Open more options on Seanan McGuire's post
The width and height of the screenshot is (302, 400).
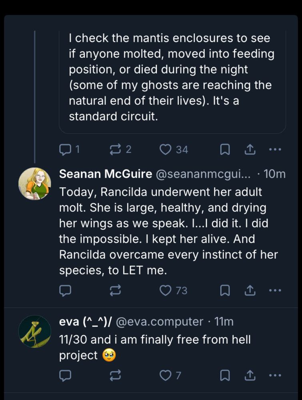275,290
